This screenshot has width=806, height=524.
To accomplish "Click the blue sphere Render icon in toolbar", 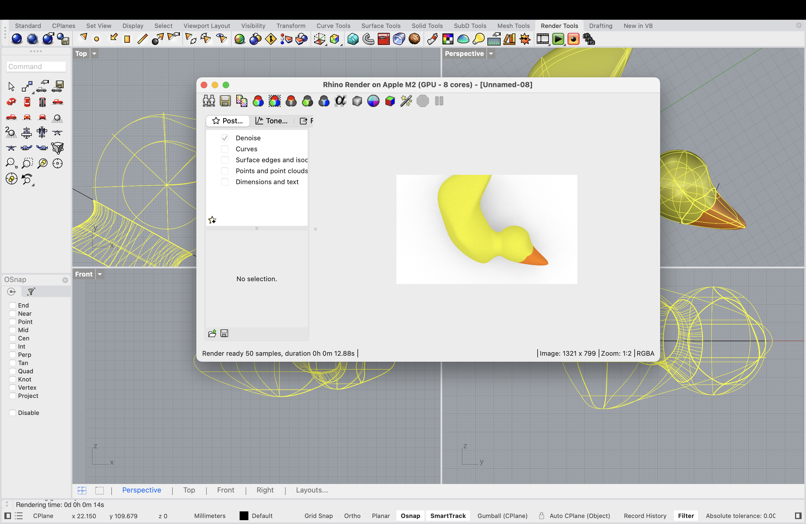I will pos(17,39).
